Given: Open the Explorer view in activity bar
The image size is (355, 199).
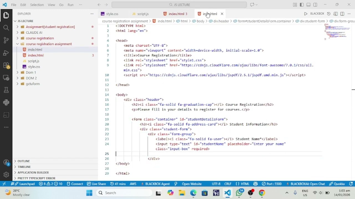Looking at the screenshot, I should 6,15.
